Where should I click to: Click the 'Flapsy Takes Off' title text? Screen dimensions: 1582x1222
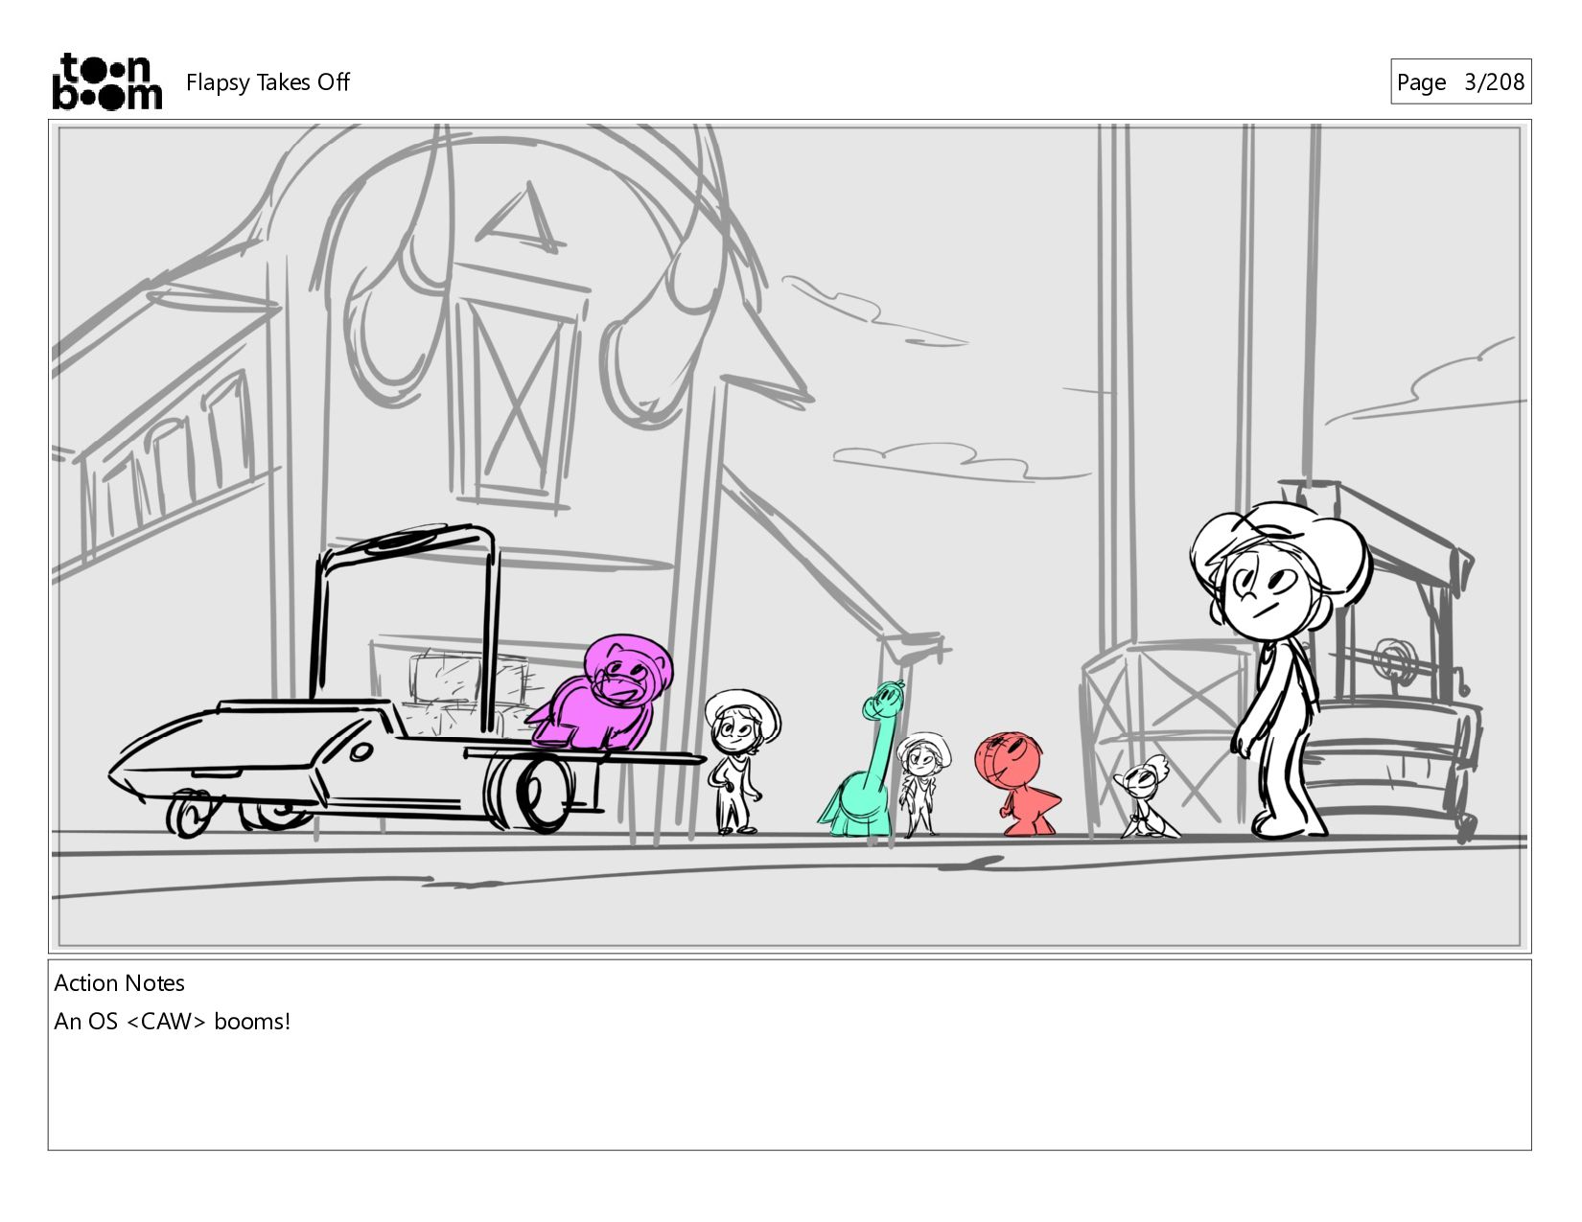(268, 82)
